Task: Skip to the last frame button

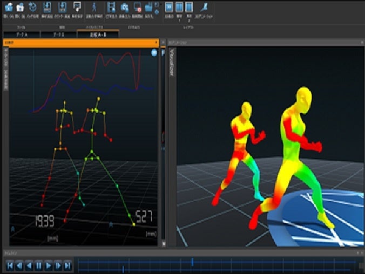Action: pos(68,265)
